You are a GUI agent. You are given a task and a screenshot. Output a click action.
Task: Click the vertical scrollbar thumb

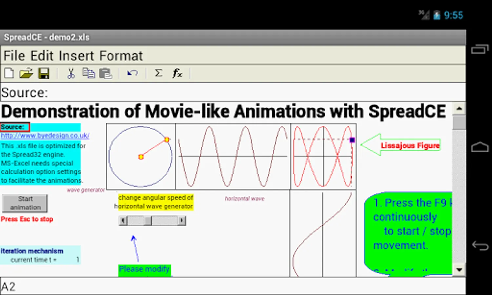coord(459,123)
